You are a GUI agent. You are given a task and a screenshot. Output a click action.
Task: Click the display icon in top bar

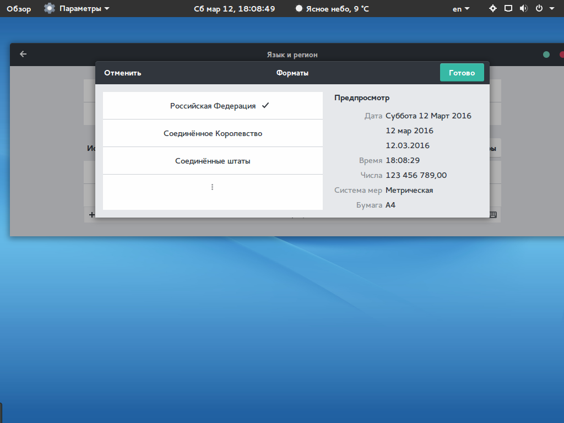(x=508, y=8)
